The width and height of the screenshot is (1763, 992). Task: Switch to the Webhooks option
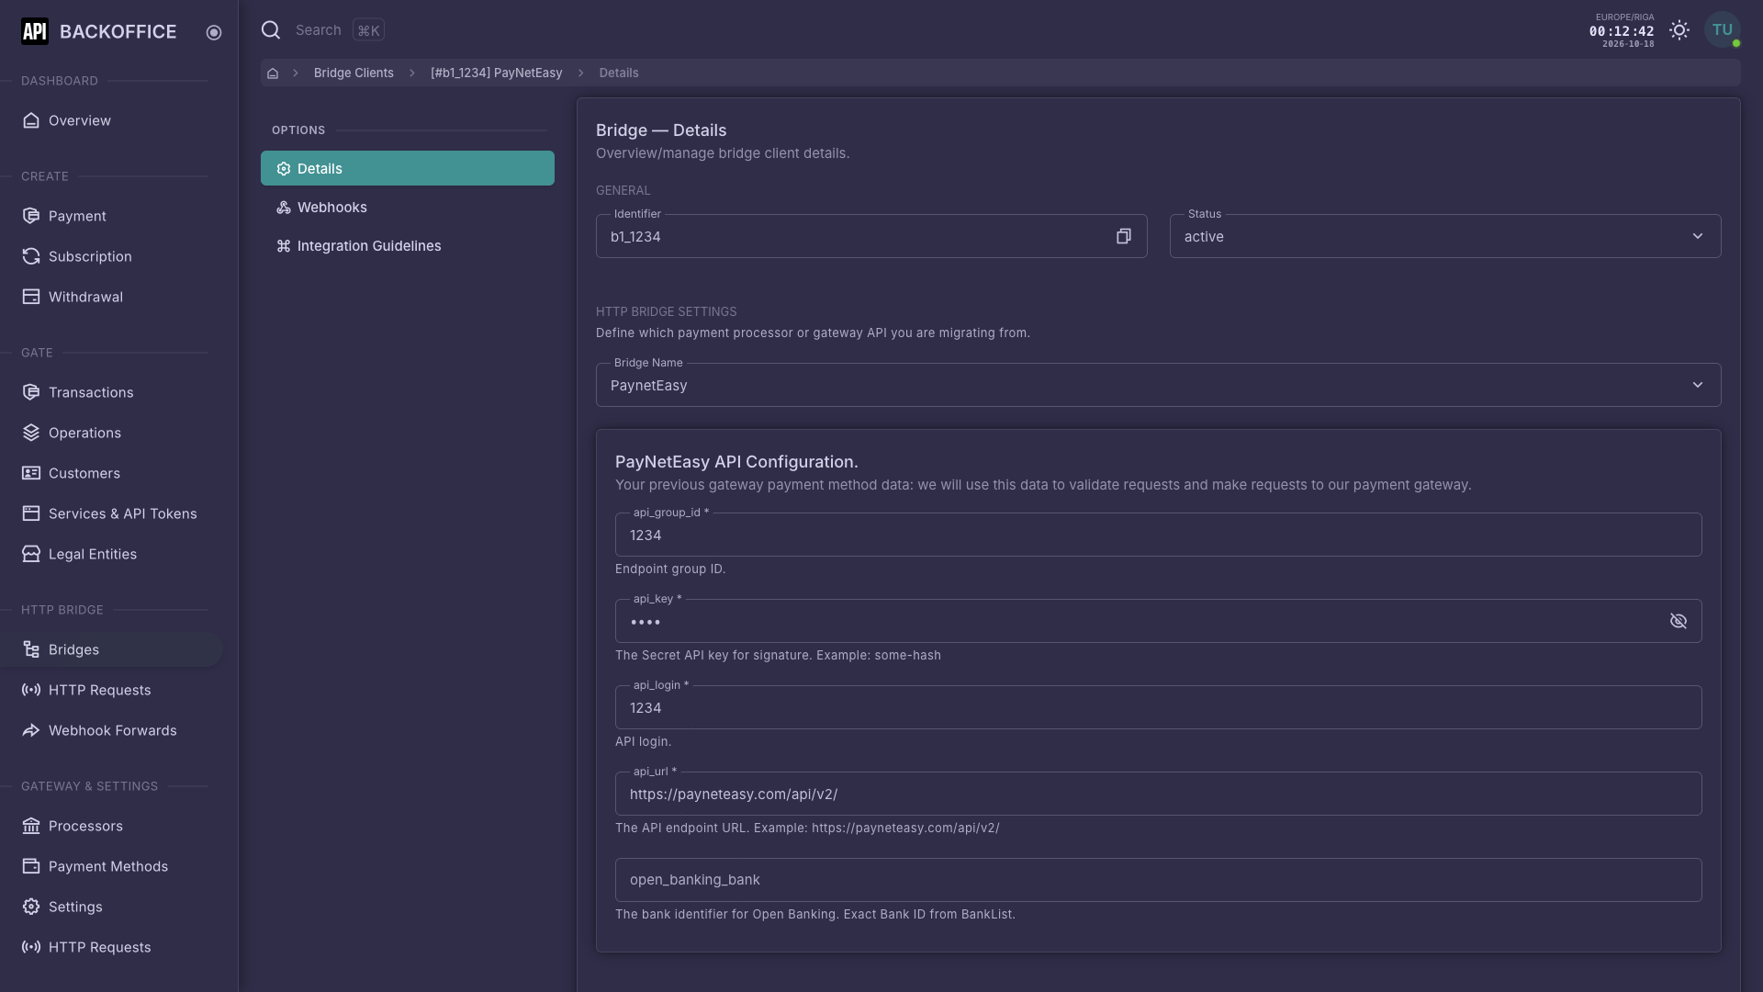pyautogui.click(x=408, y=208)
